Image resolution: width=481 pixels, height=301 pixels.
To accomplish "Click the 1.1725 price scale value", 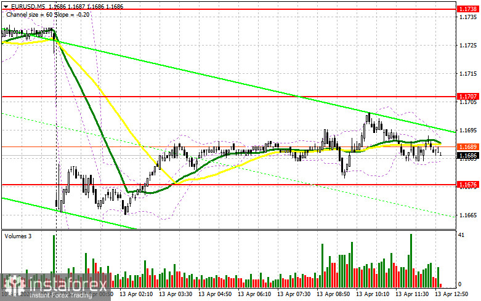I will pyautogui.click(x=468, y=46).
